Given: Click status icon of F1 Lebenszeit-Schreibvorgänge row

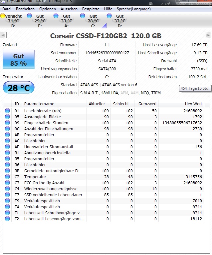Looking at the screenshot, I should tap(7, 213).
